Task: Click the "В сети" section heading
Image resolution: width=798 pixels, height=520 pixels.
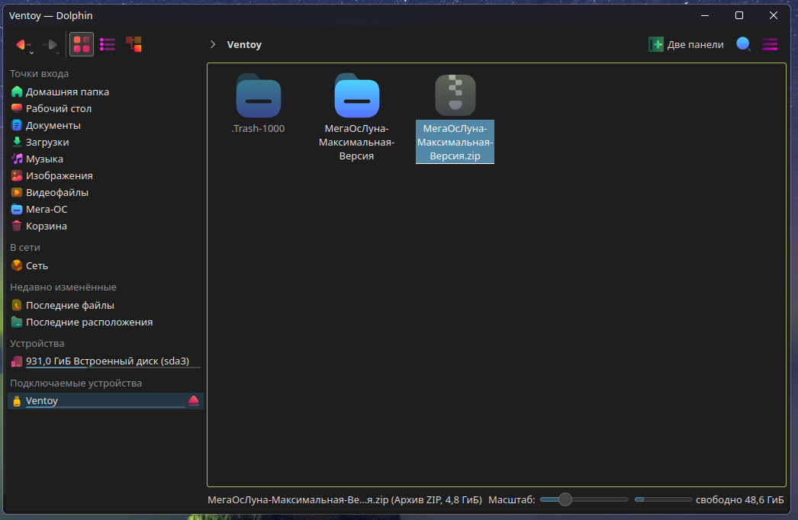Action: [x=25, y=247]
